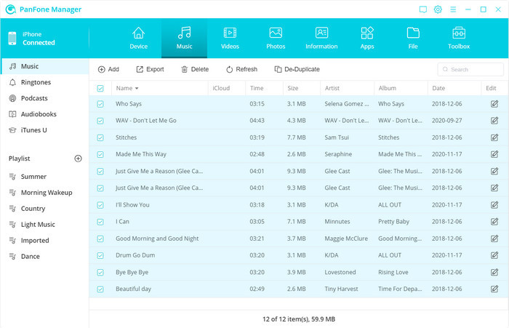Open edit icon for I Can

494,222
